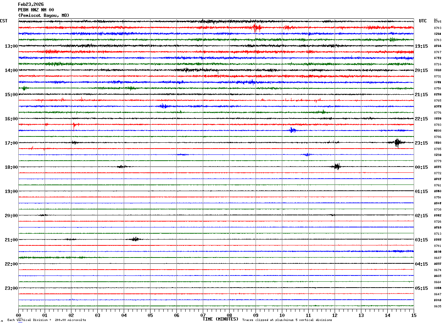Click the 13:00 CST time label
The height and width of the screenshot is (325, 443).
click(x=11, y=46)
